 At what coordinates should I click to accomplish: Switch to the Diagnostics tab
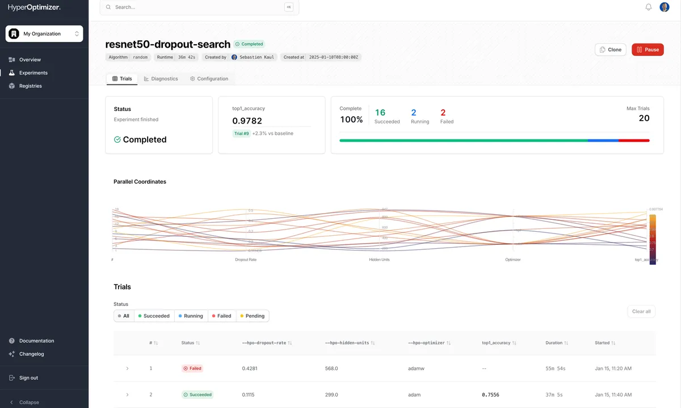161,78
